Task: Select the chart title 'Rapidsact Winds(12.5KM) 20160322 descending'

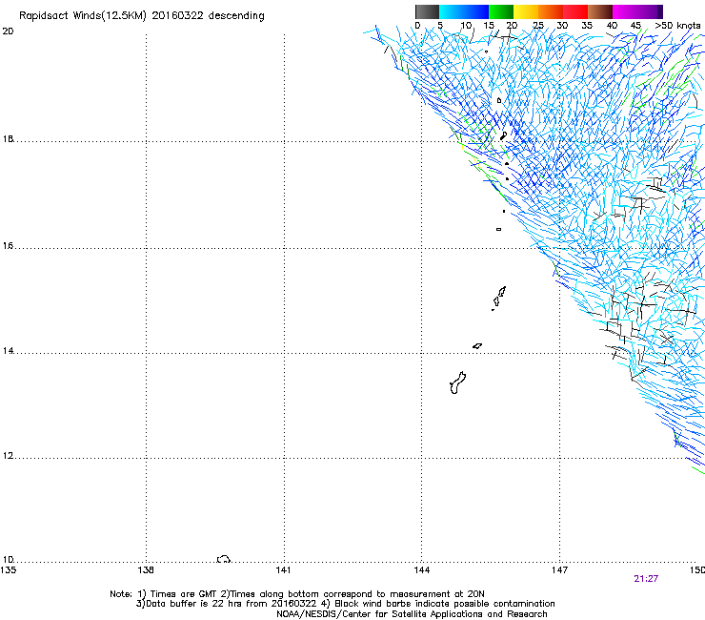Action: pos(142,16)
